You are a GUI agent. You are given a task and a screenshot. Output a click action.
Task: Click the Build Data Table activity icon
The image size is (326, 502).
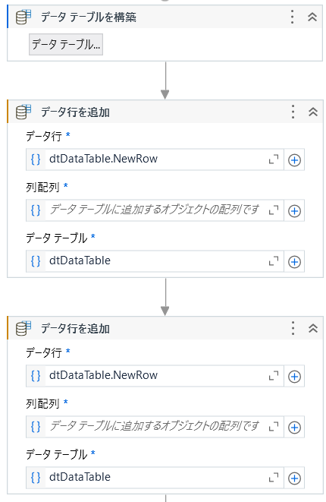[x=24, y=17]
